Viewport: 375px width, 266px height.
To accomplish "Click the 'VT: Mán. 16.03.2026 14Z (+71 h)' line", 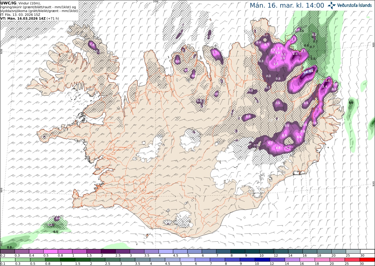I will 30,18.
